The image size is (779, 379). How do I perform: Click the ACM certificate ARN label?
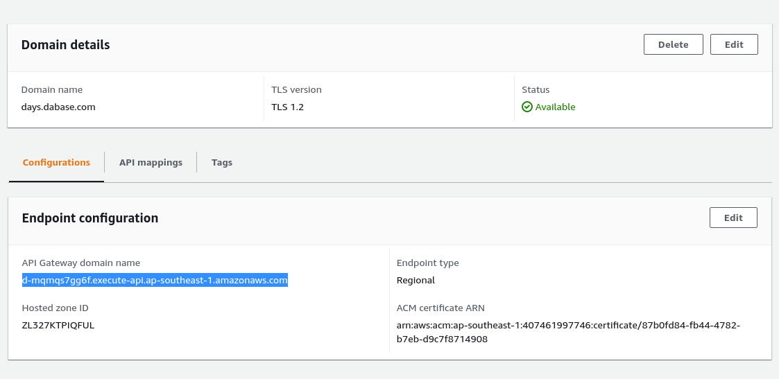tap(441, 308)
